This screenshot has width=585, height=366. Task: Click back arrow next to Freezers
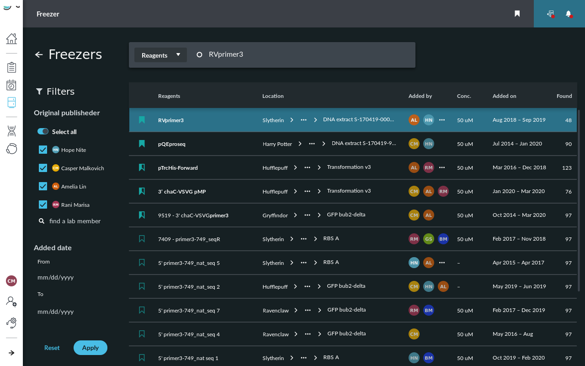pos(39,55)
